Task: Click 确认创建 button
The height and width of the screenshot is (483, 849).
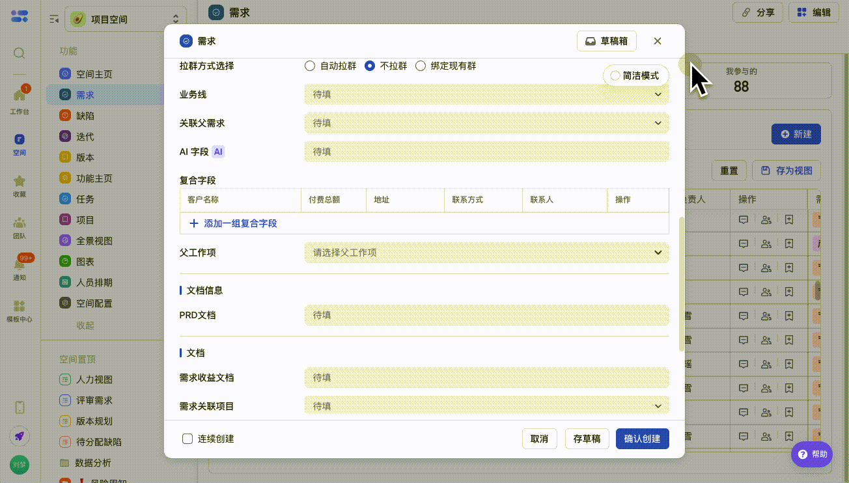Action: pos(643,439)
